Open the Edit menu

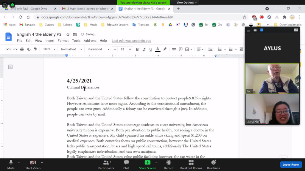28,41
